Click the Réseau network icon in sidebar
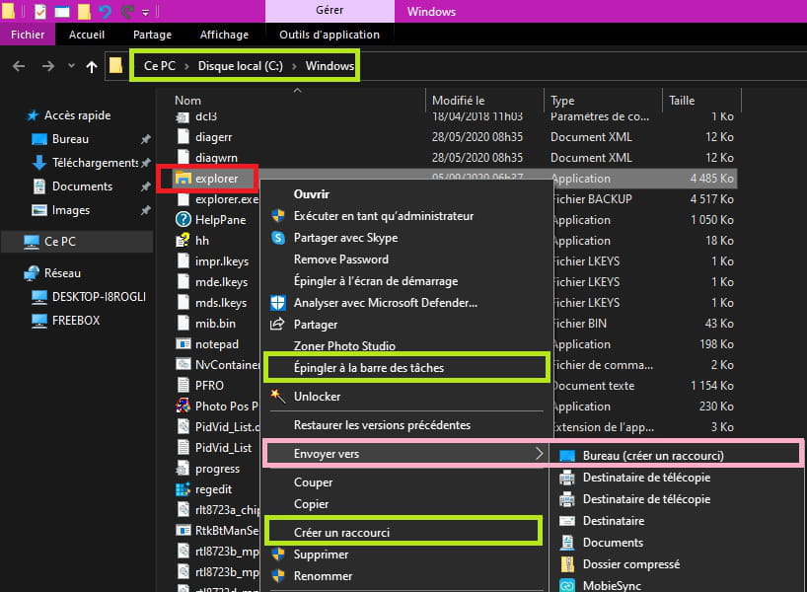Screen dimensions: 807x592 tap(32, 273)
